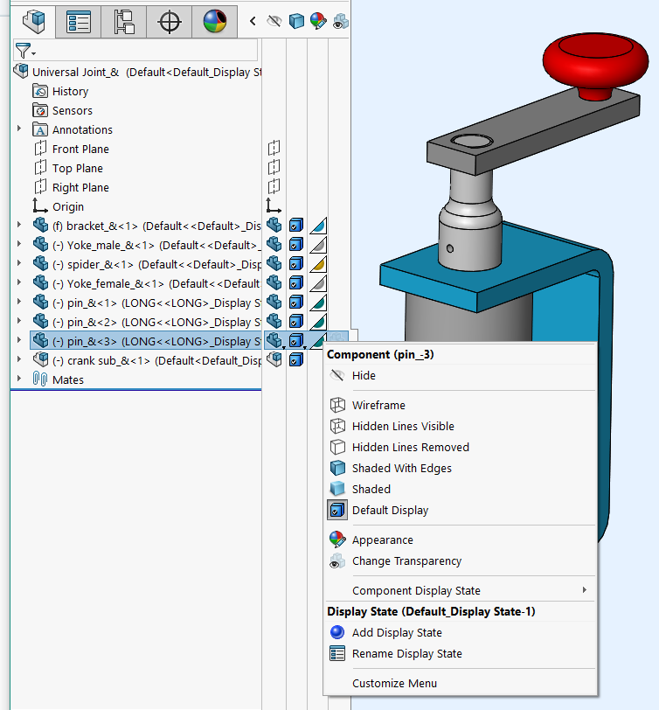Click pin_&<1> teal appearance swatch
659x710 pixels.
point(318,303)
